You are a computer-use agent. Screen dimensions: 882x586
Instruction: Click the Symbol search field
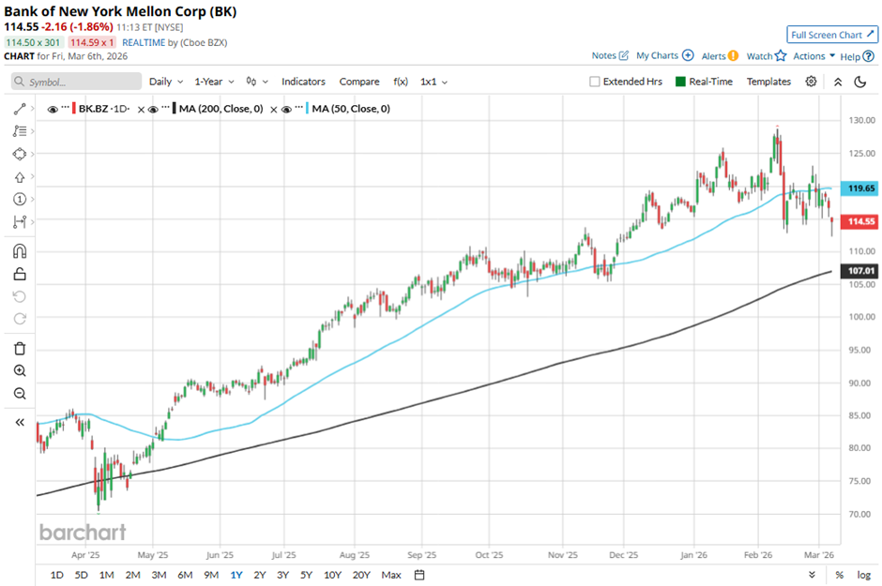(77, 82)
